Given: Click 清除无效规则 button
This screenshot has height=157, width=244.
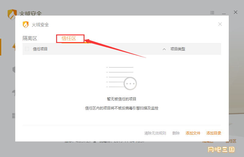Looking at the screenshot, I should [x=155, y=133].
